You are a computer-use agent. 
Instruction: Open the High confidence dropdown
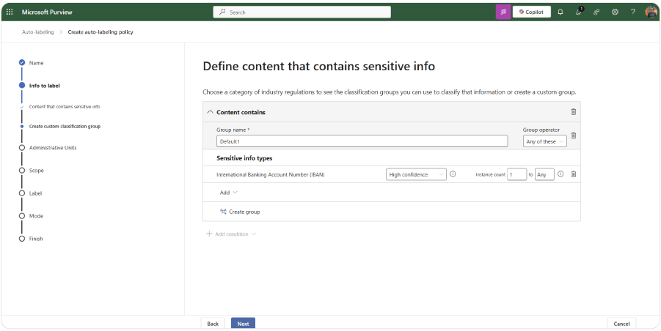(416, 174)
